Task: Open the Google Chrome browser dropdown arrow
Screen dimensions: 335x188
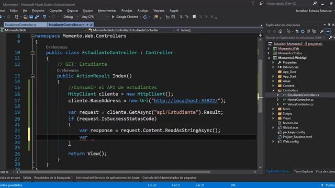Action: click(140, 17)
